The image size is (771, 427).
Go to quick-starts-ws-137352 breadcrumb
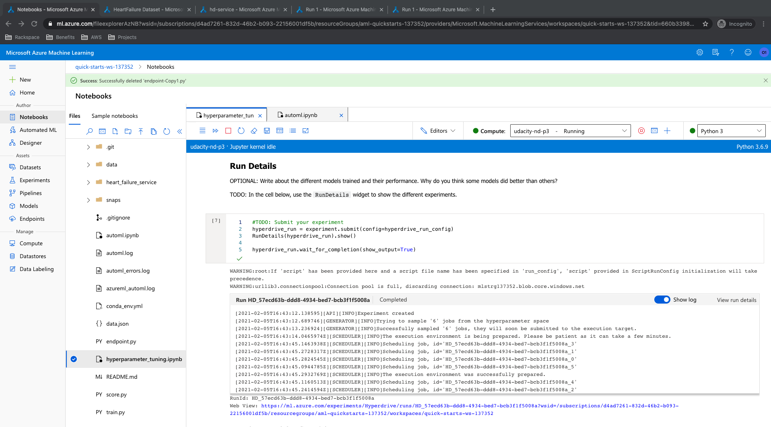coord(104,67)
